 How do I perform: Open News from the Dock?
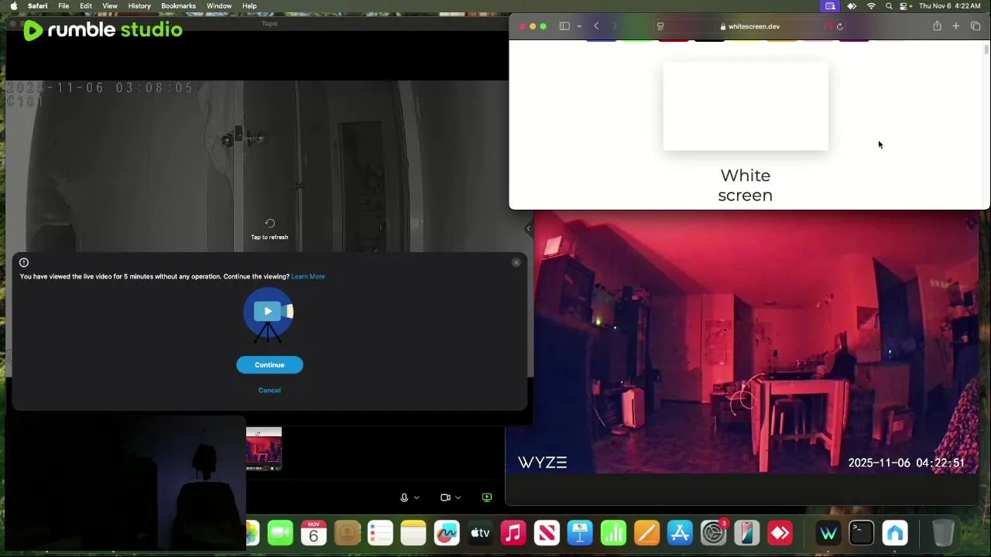[547, 533]
